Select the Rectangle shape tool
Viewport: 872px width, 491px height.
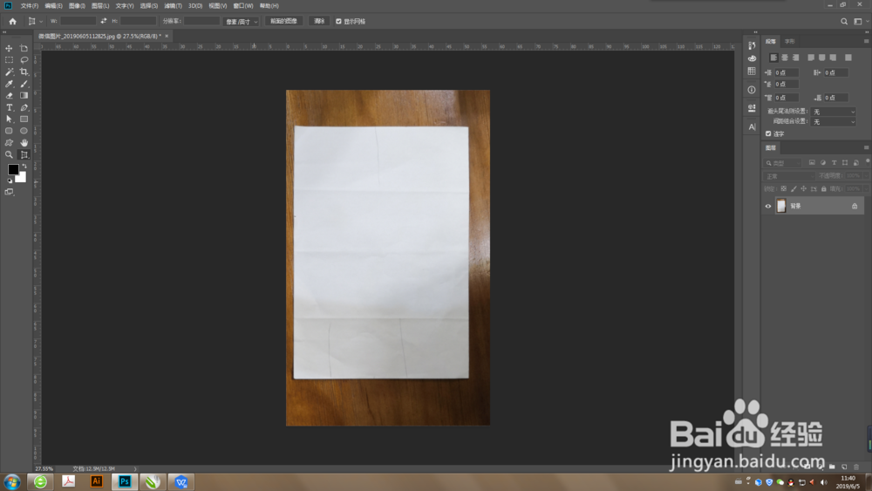(x=24, y=119)
